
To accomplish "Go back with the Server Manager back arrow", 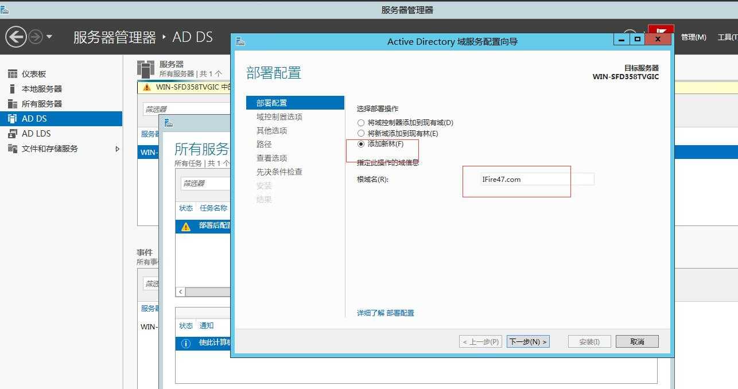I will [16, 37].
